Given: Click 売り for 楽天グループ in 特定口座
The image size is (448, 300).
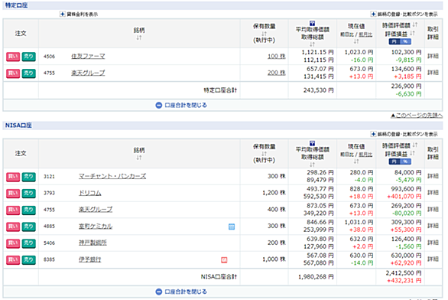Looking at the screenshot, I should pos(29,73).
